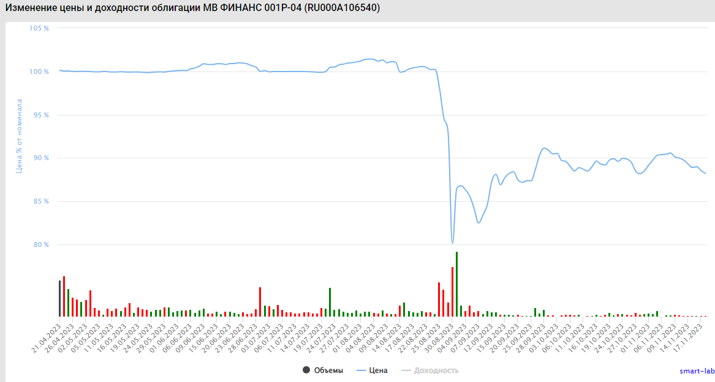
Task: Click the 'Цена % от номинала' axis title
Action: [x=19, y=136]
